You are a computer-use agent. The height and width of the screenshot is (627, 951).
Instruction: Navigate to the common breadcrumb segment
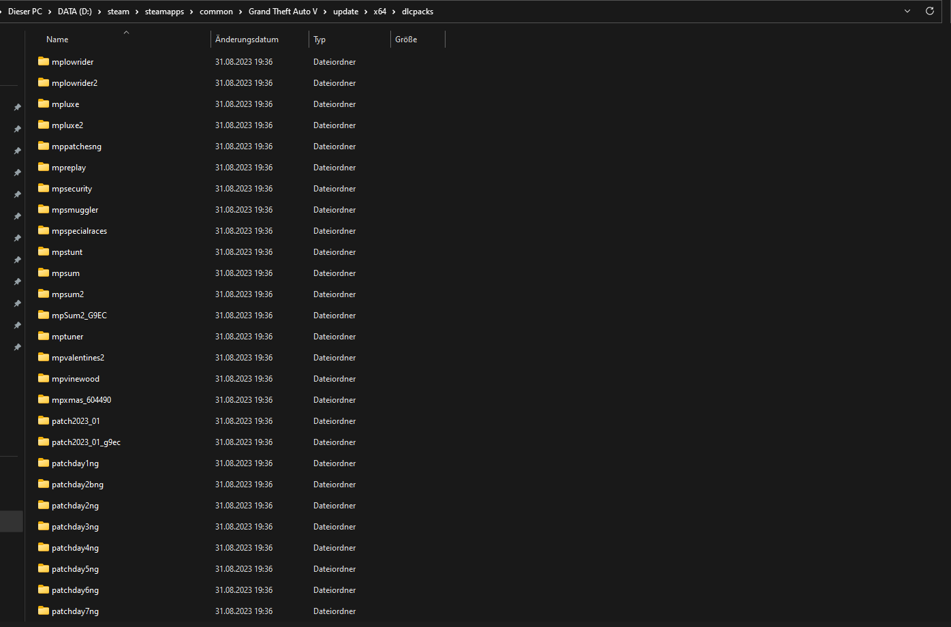216,12
